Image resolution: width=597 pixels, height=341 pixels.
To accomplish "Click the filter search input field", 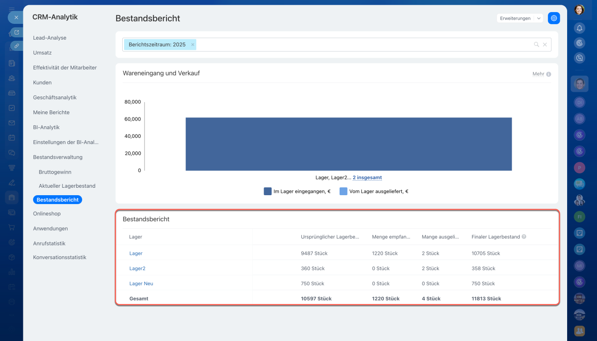I will pyautogui.click(x=364, y=45).
